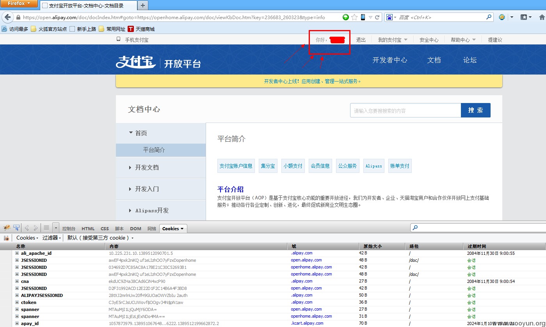This screenshot has width=546, height=327.
Task: Click the document search input field
Action: point(405,110)
